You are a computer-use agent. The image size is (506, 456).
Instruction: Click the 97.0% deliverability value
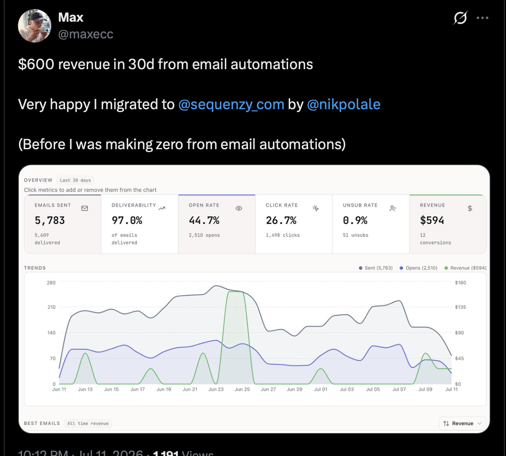tap(127, 220)
